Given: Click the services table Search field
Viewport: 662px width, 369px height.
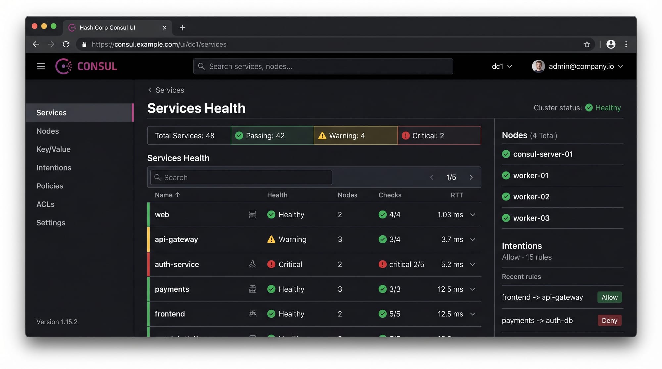Looking at the screenshot, I should pos(241,177).
